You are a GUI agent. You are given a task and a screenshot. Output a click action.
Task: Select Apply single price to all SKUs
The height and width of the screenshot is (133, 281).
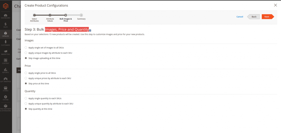(x=26, y=73)
